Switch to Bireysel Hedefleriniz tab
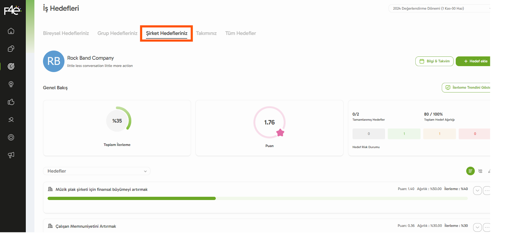This screenshot has width=510, height=250. click(66, 33)
